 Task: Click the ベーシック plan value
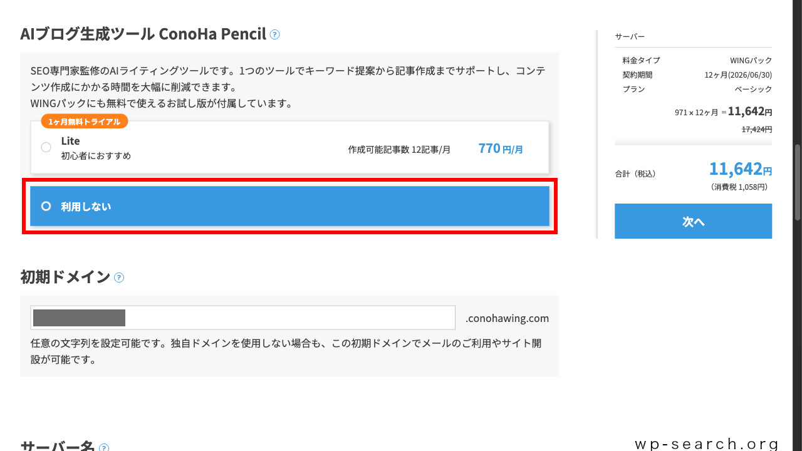click(753, 89)
